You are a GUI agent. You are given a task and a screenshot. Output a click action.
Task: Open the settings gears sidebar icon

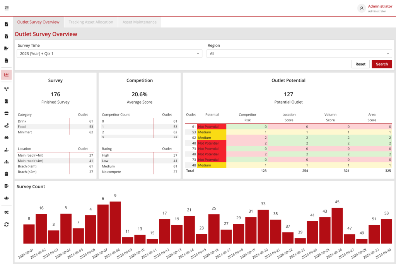pos(6,212)
